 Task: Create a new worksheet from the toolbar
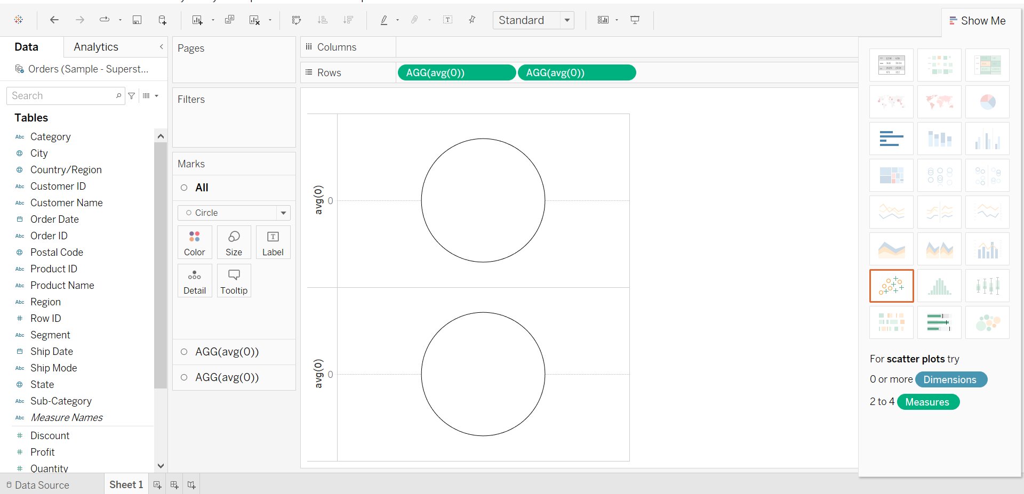[197, 20]
